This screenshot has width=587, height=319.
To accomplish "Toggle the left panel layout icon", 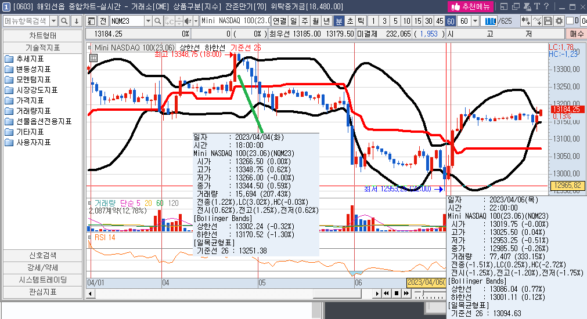I will tap(92, 21).
